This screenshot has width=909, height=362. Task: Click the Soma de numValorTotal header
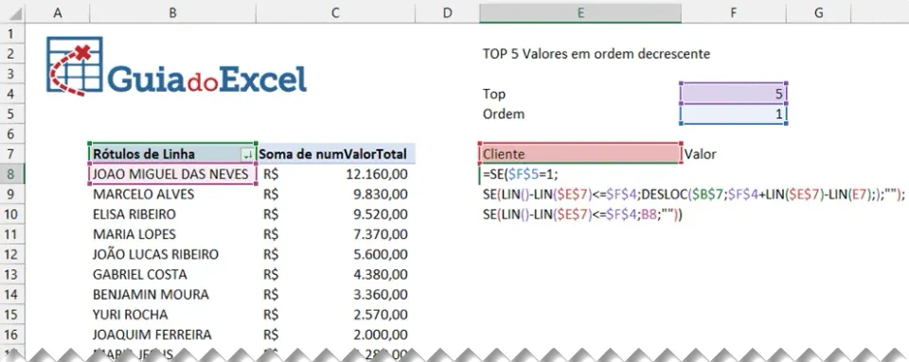335,154
